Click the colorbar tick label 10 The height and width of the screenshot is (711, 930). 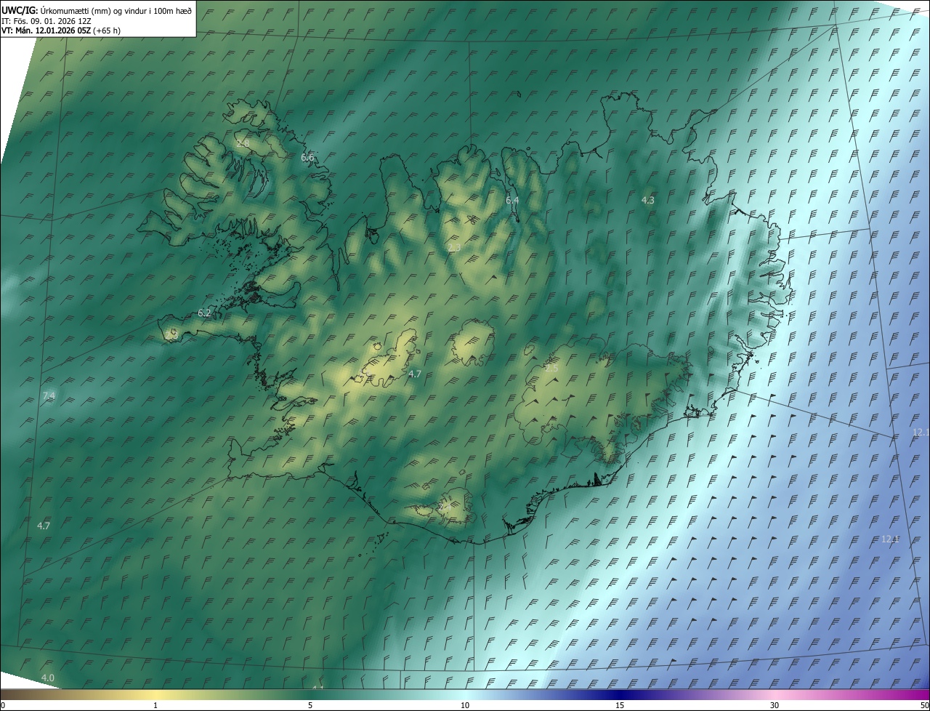[x=465, y=705]
